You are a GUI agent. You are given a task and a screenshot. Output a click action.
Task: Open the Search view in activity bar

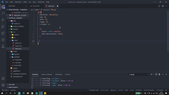click(x=3, y=13)
